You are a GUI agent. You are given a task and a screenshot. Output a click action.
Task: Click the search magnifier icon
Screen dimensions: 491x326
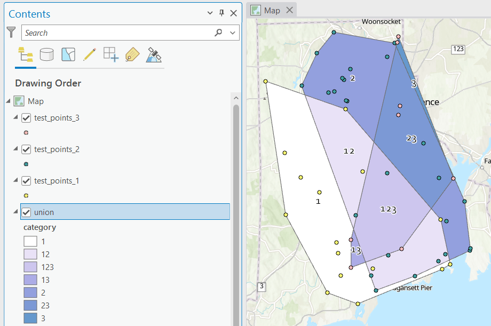point(218,33)
